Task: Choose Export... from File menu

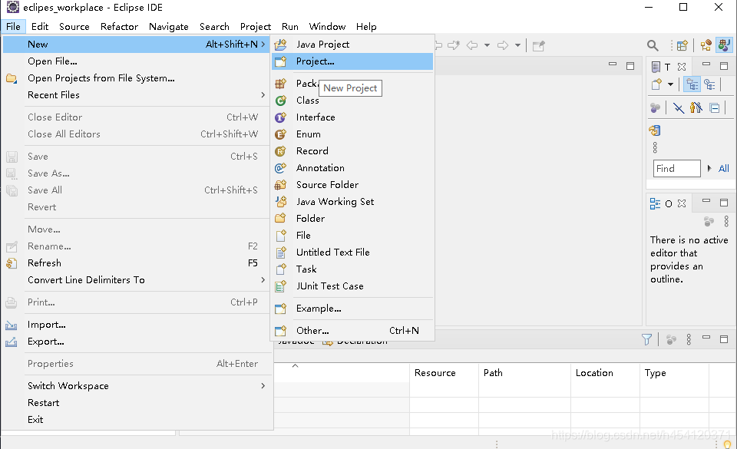Action: point(137,342)
